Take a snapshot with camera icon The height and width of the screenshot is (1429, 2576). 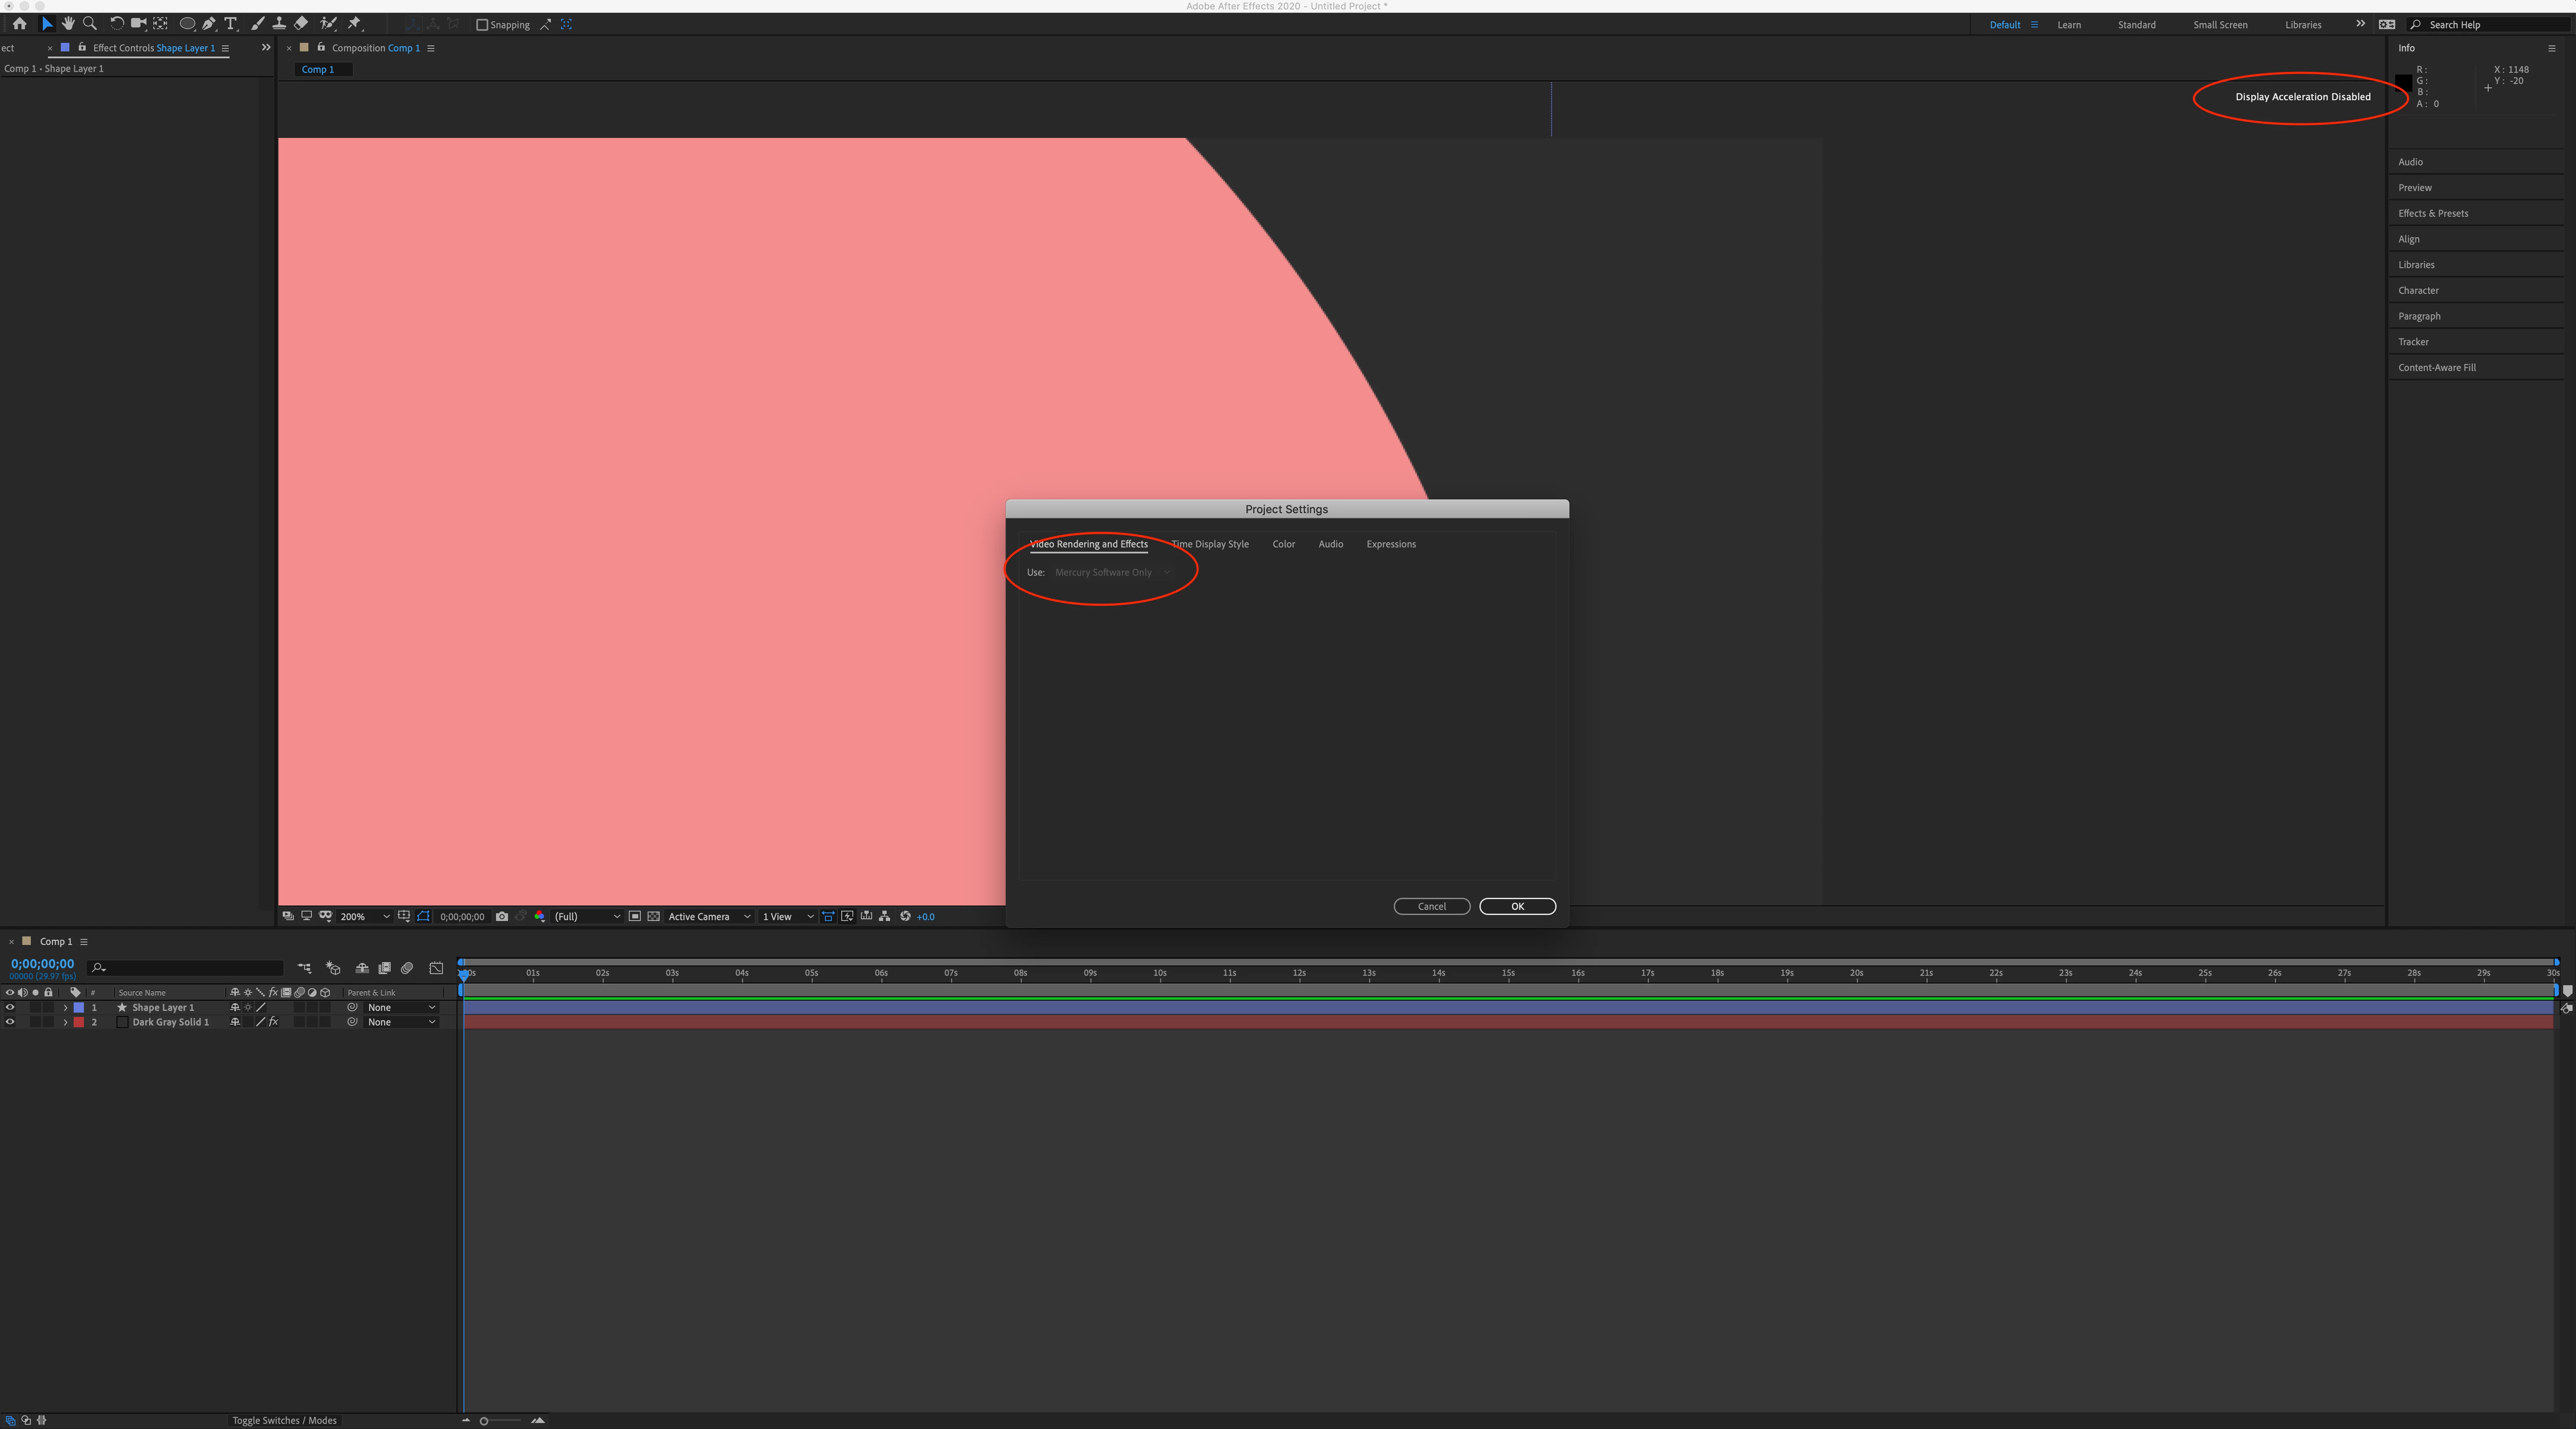coord(502,916)
